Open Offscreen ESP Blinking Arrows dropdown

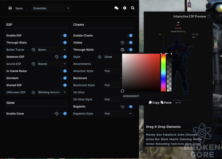[52, 92]
